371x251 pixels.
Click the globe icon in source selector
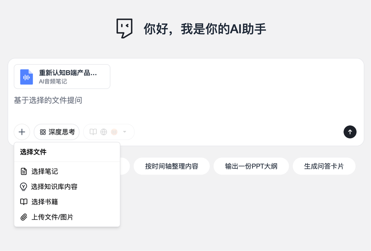(104, 132)
